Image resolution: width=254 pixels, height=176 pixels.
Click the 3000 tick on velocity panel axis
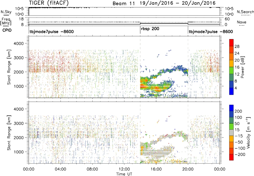(x=18, y=123)
